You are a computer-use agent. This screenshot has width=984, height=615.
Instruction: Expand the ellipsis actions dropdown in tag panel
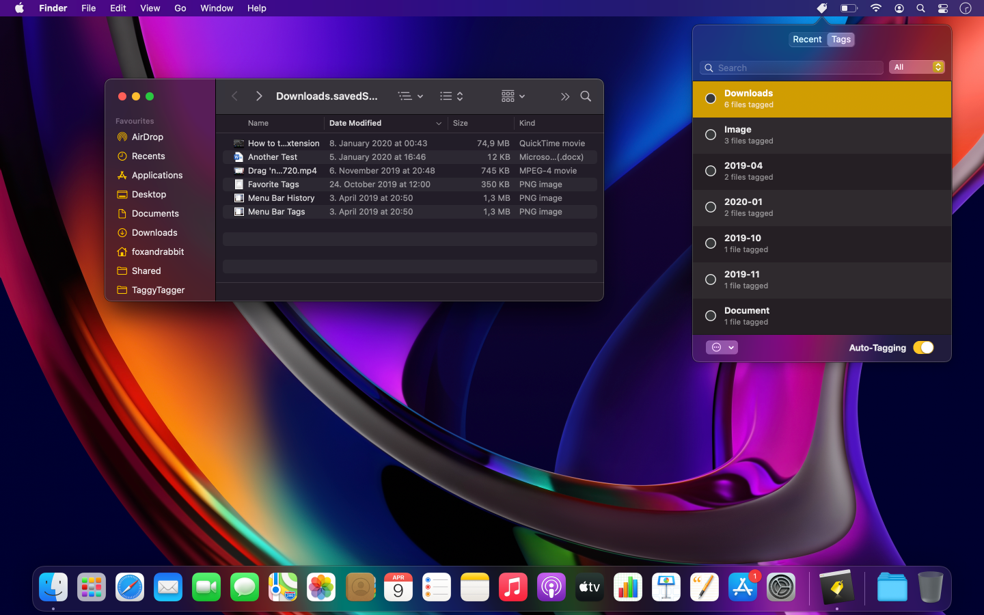tap(721, 347)
